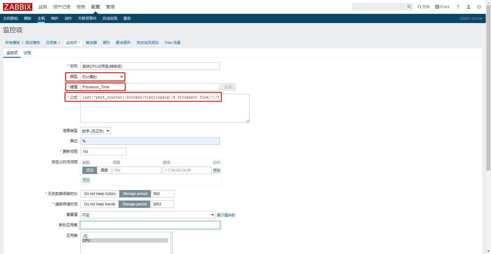Screen dimensions: 491x254
Task: Open the 类型 dropdown 可计算的
Action: click(103, 77)
